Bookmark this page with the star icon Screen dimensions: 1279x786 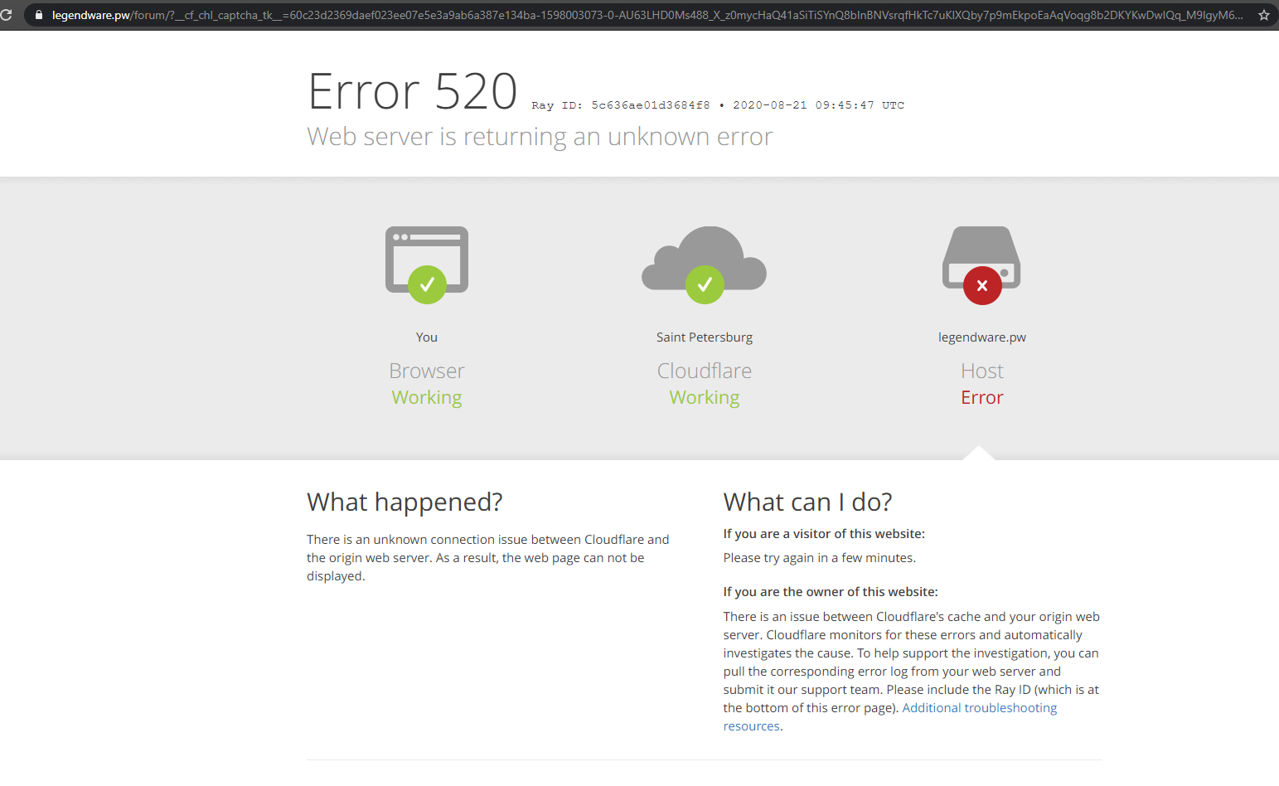pos(1264,15)
